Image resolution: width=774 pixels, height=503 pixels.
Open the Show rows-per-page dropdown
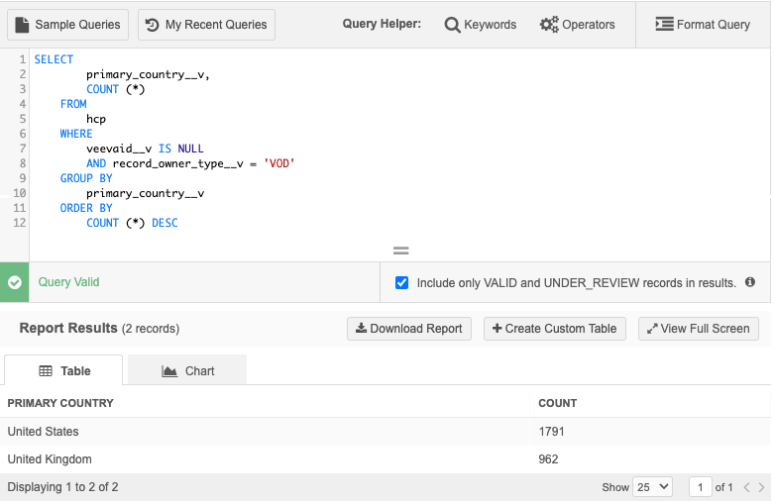point(651,487)
